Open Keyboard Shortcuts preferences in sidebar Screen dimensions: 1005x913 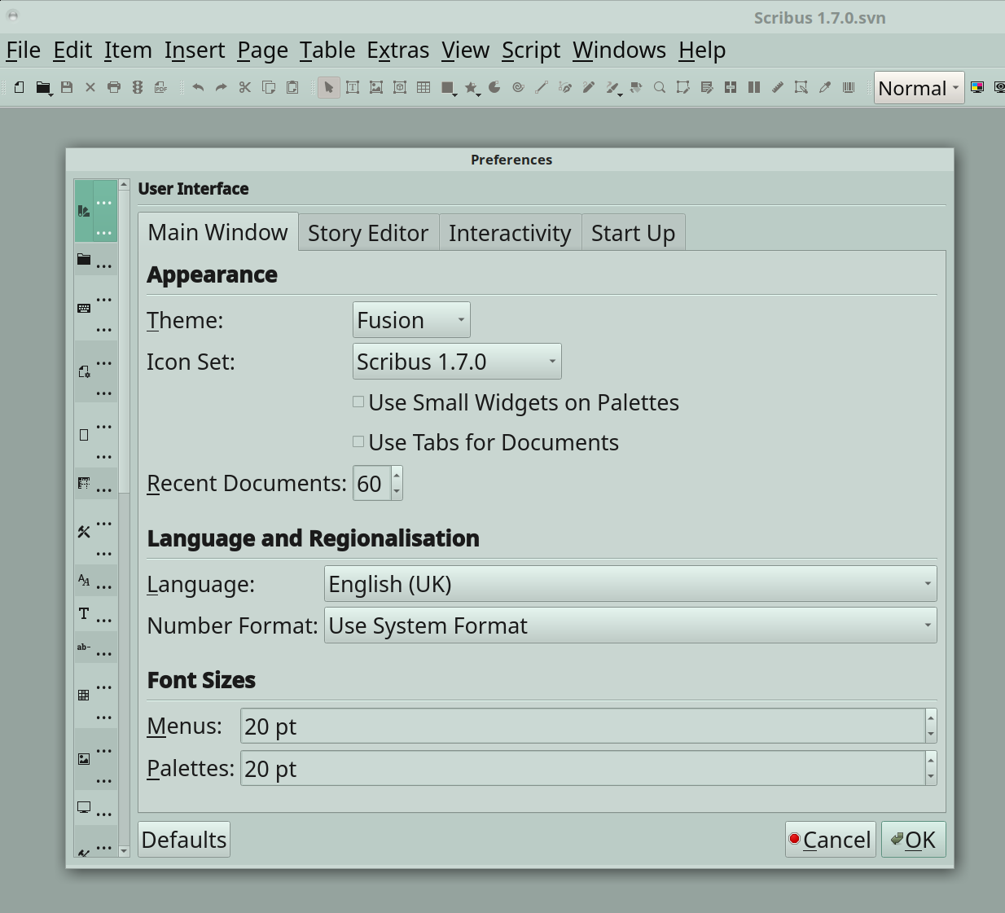[85, 309]
